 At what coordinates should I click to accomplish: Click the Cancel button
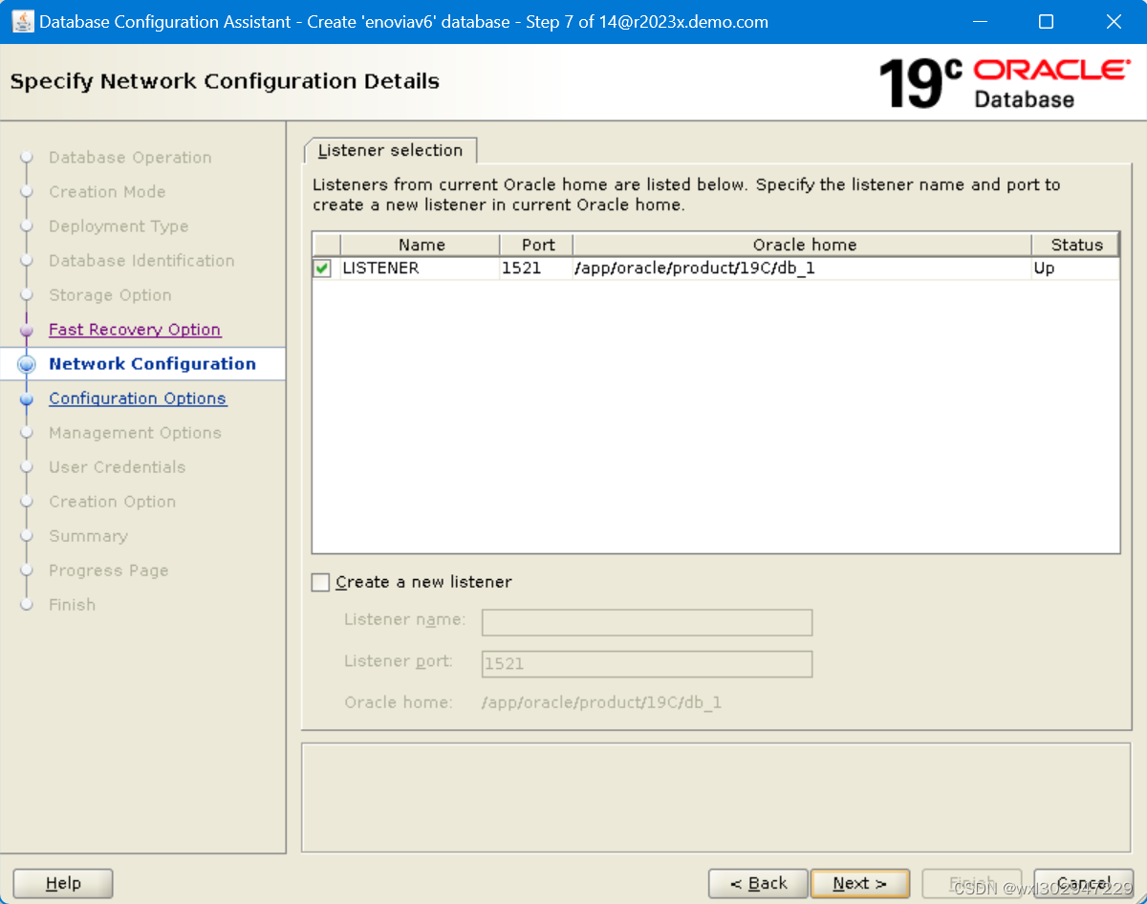click(1084, 884)
